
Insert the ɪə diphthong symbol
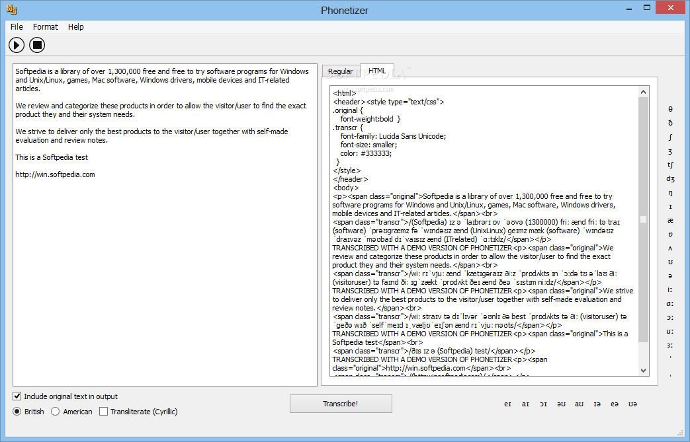point(597,404)
